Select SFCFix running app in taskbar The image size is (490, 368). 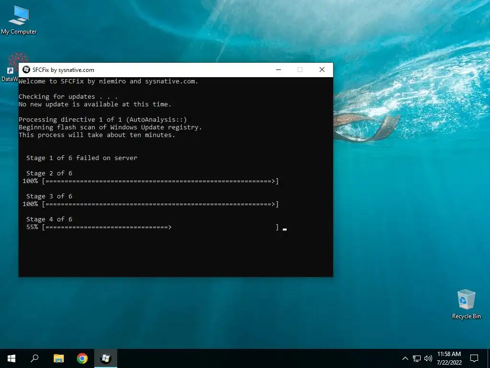coord(106,358)
